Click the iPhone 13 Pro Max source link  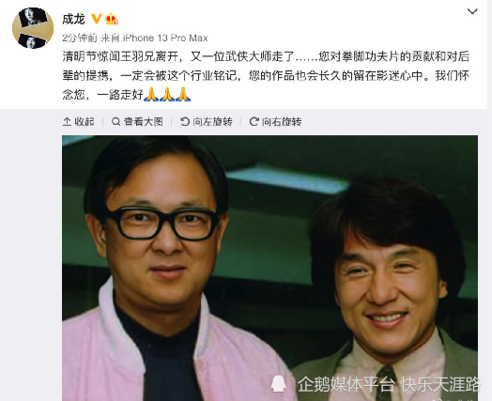tap(165, 38)
